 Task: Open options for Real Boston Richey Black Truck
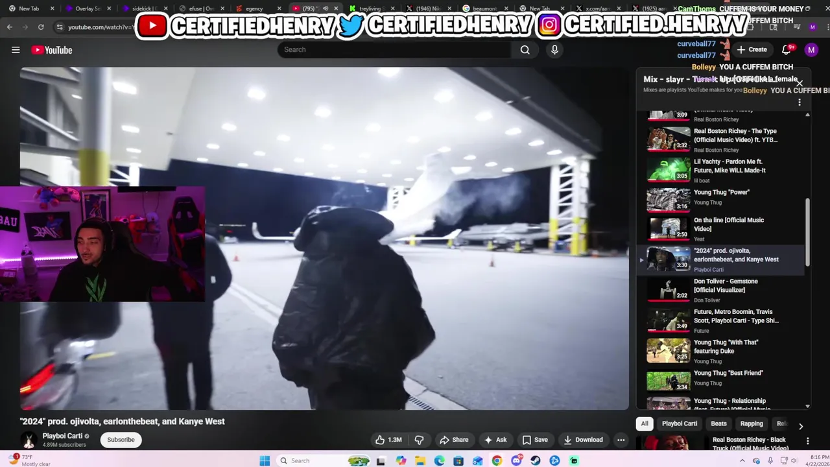click(807, 440)
